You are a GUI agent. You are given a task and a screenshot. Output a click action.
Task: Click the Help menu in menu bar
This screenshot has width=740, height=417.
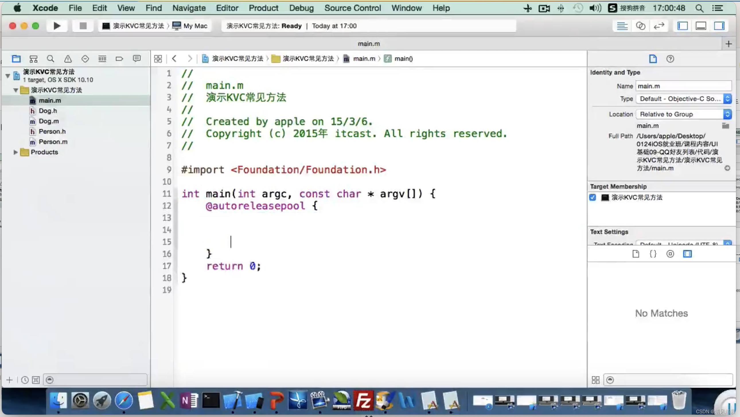[x=441, y=8]
